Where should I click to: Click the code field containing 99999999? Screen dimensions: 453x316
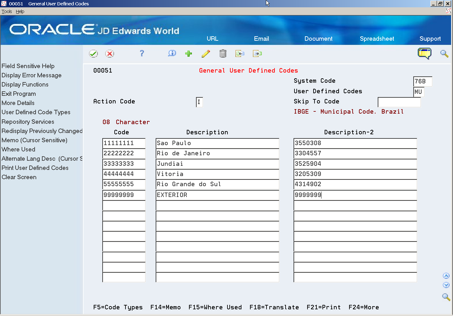click(124, 195)
